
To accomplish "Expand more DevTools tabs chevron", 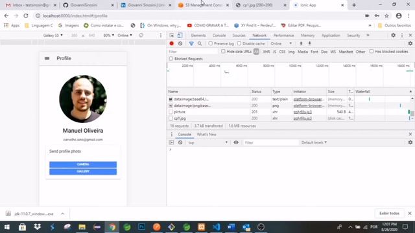I will pyautogui.click(x=368, y=35).
